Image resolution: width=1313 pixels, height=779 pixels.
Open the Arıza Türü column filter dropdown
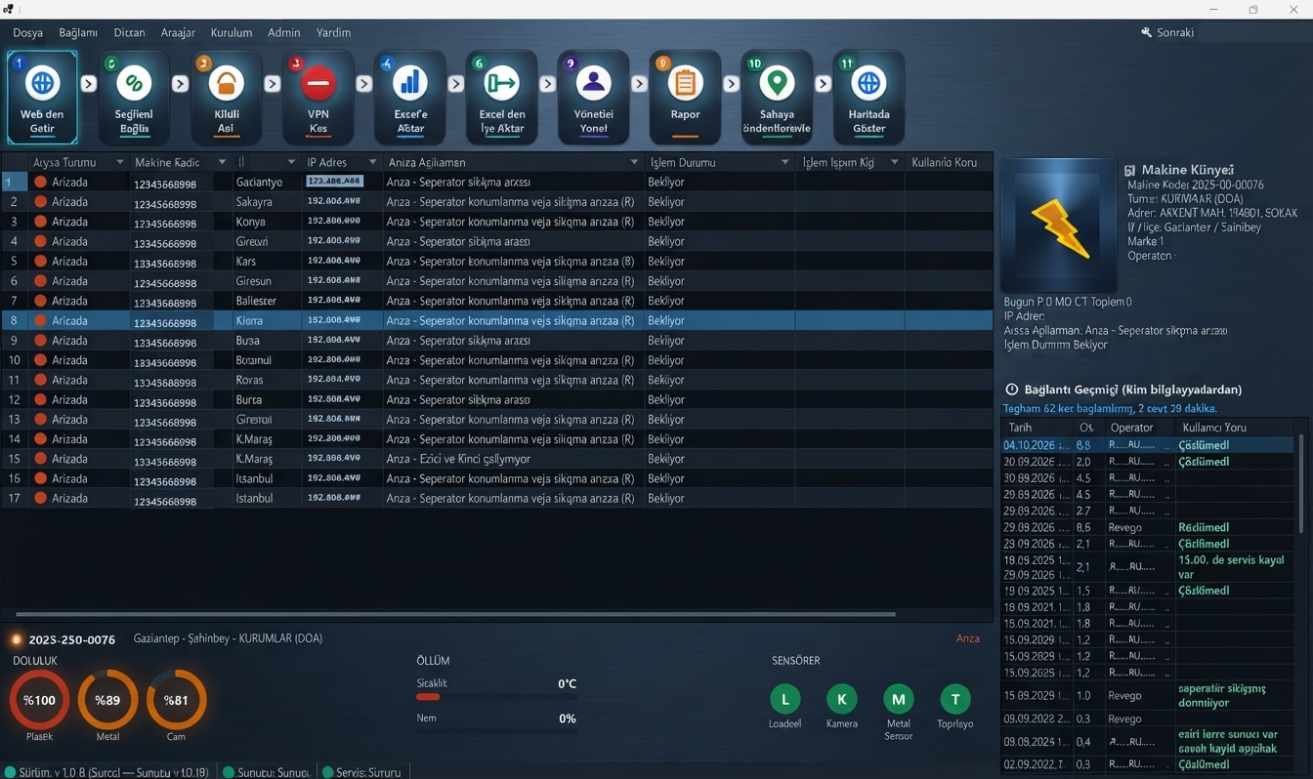click(120, 162)
